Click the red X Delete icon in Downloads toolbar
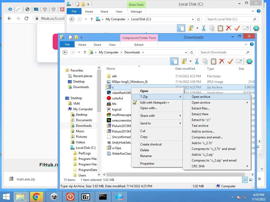Viewport: 270px width, 202px height. point(222,61)
